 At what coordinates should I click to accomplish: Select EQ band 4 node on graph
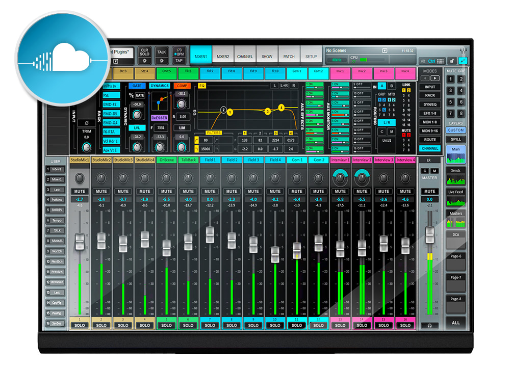coord(281,108)
